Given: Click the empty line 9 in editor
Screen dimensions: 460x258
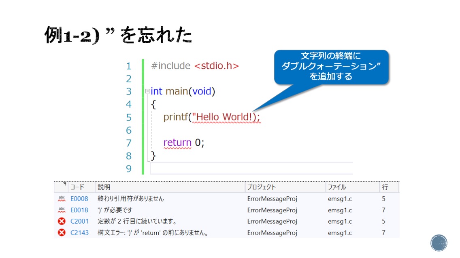Looking at the screenshot, I should pyautogui.click(x=252, y=168).
